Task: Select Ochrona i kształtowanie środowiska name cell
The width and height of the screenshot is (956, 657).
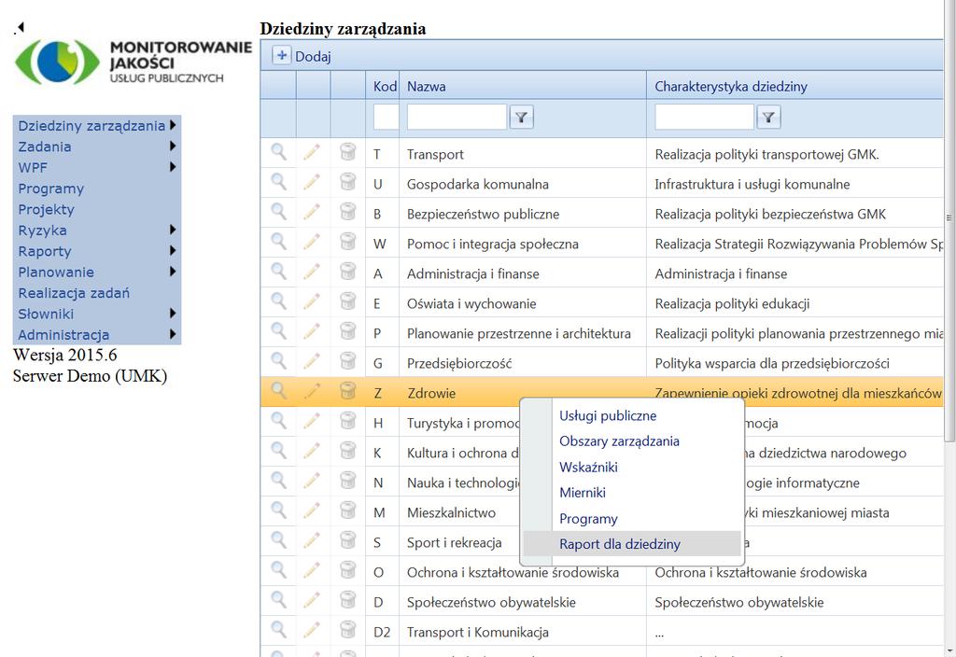Action: click(x=513, y=572)
